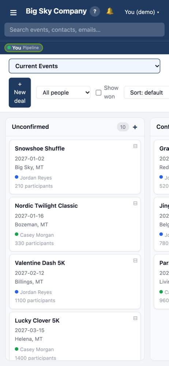Click the Unconfirmed column header
The height and width of the screenshot is (366, 169).
tap(30, 127)
